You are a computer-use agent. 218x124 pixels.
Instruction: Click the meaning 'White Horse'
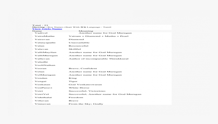point(79,88)
